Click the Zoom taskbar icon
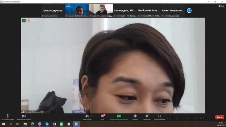This screenshot has height=127, width=226. [76, 124]
